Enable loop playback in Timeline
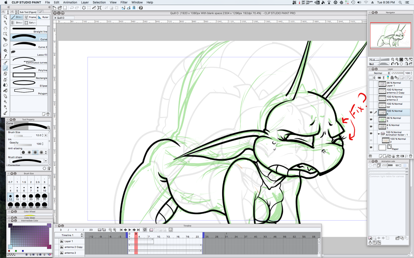This screenshot has height=258, width=414. (x=145, y=230)
